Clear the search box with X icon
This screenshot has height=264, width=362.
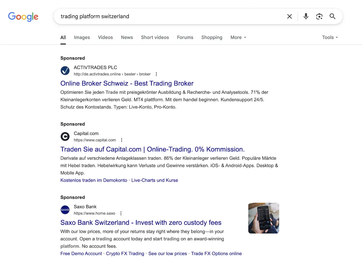[290, 17]
